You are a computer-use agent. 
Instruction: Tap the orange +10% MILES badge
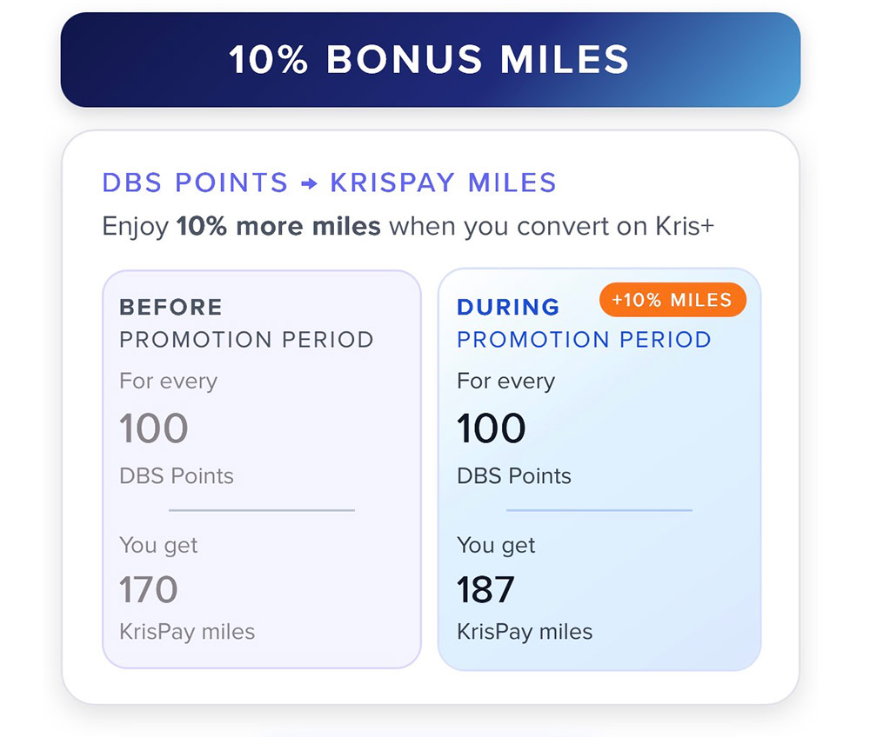[673, 300]
